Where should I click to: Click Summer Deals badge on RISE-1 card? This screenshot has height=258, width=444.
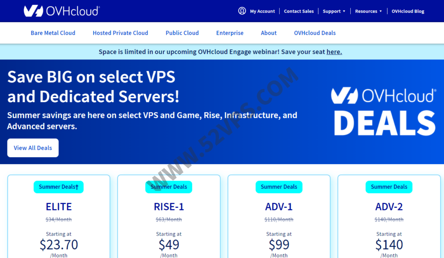coord(169,187)
